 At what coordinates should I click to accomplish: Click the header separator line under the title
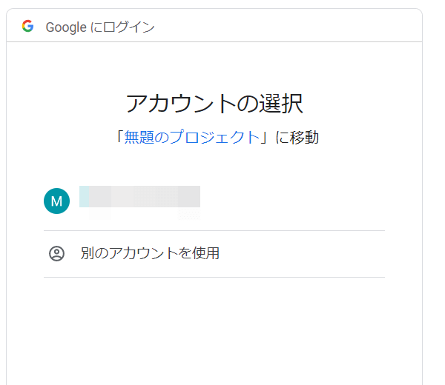tap(214, 41)
